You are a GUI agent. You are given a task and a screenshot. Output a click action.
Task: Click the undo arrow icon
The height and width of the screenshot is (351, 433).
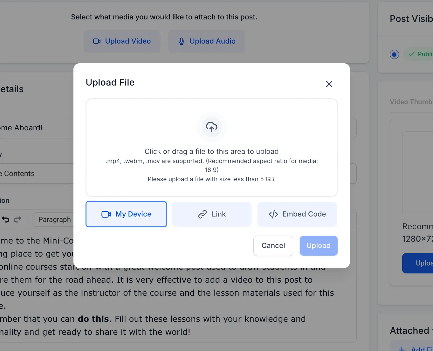tap(6, 219)
